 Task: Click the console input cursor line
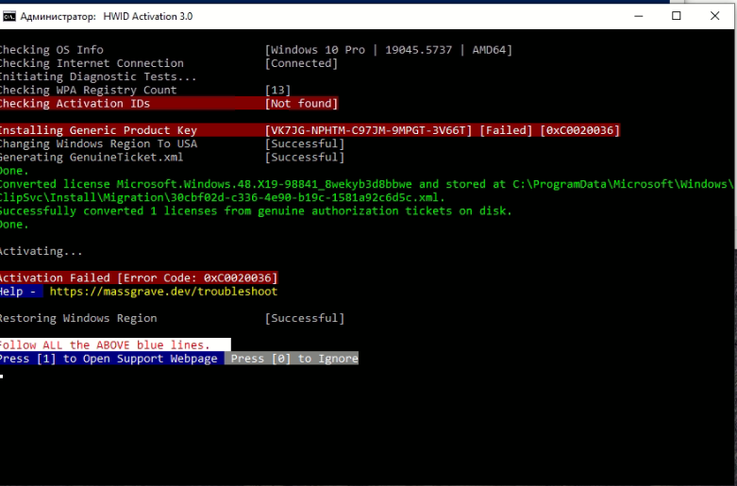[x=2, y=376]
